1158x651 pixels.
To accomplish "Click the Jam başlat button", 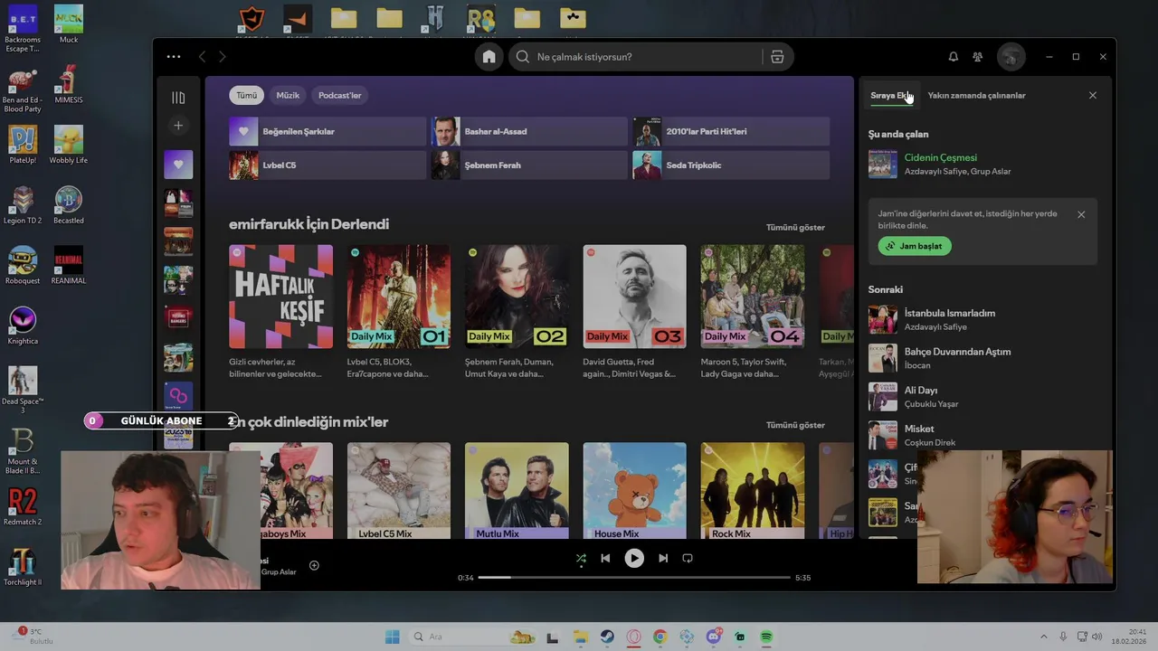I will [x=915, y=246].
